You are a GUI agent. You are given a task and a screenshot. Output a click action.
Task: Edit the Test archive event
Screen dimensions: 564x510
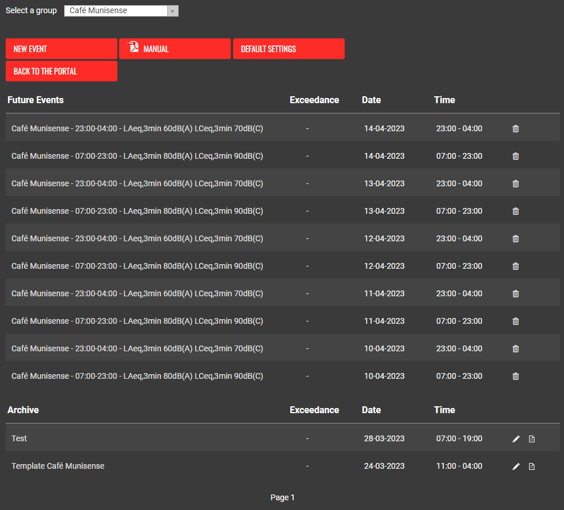[516, 439]
